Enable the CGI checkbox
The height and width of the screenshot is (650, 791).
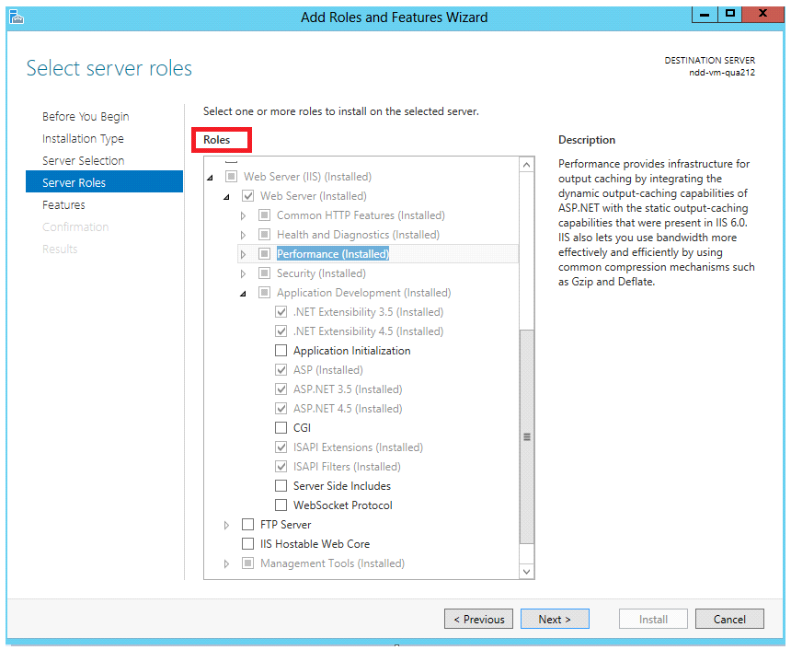281,428
